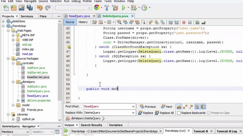Expand the ojdbc6.jar library node
This screenshot has width=243, height=136.
[13, 119]
